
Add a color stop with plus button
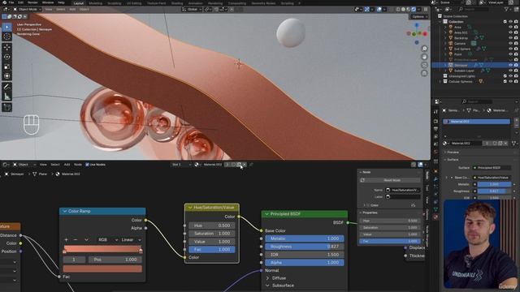pyautogui.click(x=66, y=240)
